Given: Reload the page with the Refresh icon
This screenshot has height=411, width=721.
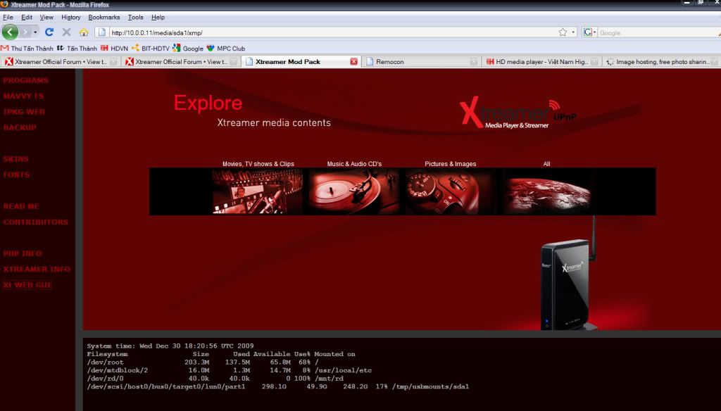Looking at the screenshot, I should point(49,32).
